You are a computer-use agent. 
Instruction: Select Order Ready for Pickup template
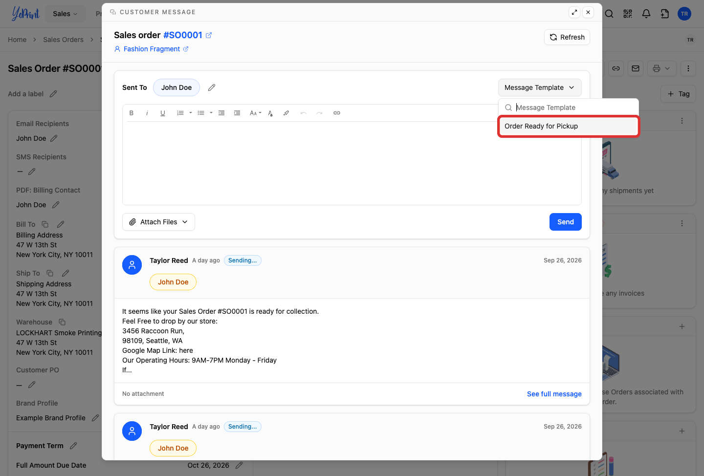tap(569, 126)
